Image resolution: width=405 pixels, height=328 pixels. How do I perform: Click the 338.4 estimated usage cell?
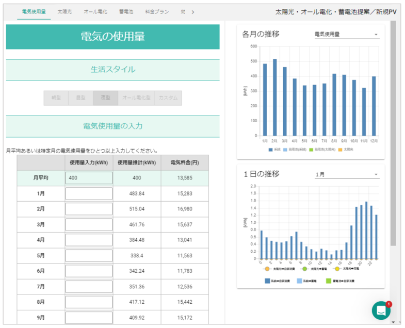pyautogui.click(x=137, y=256)
